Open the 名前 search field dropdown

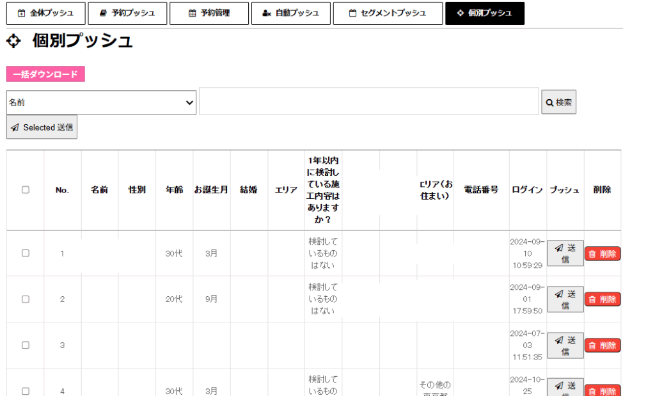click(101, 102)
